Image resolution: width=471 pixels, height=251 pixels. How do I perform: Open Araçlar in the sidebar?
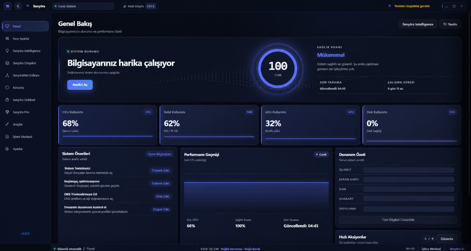(x=25, y=124)
